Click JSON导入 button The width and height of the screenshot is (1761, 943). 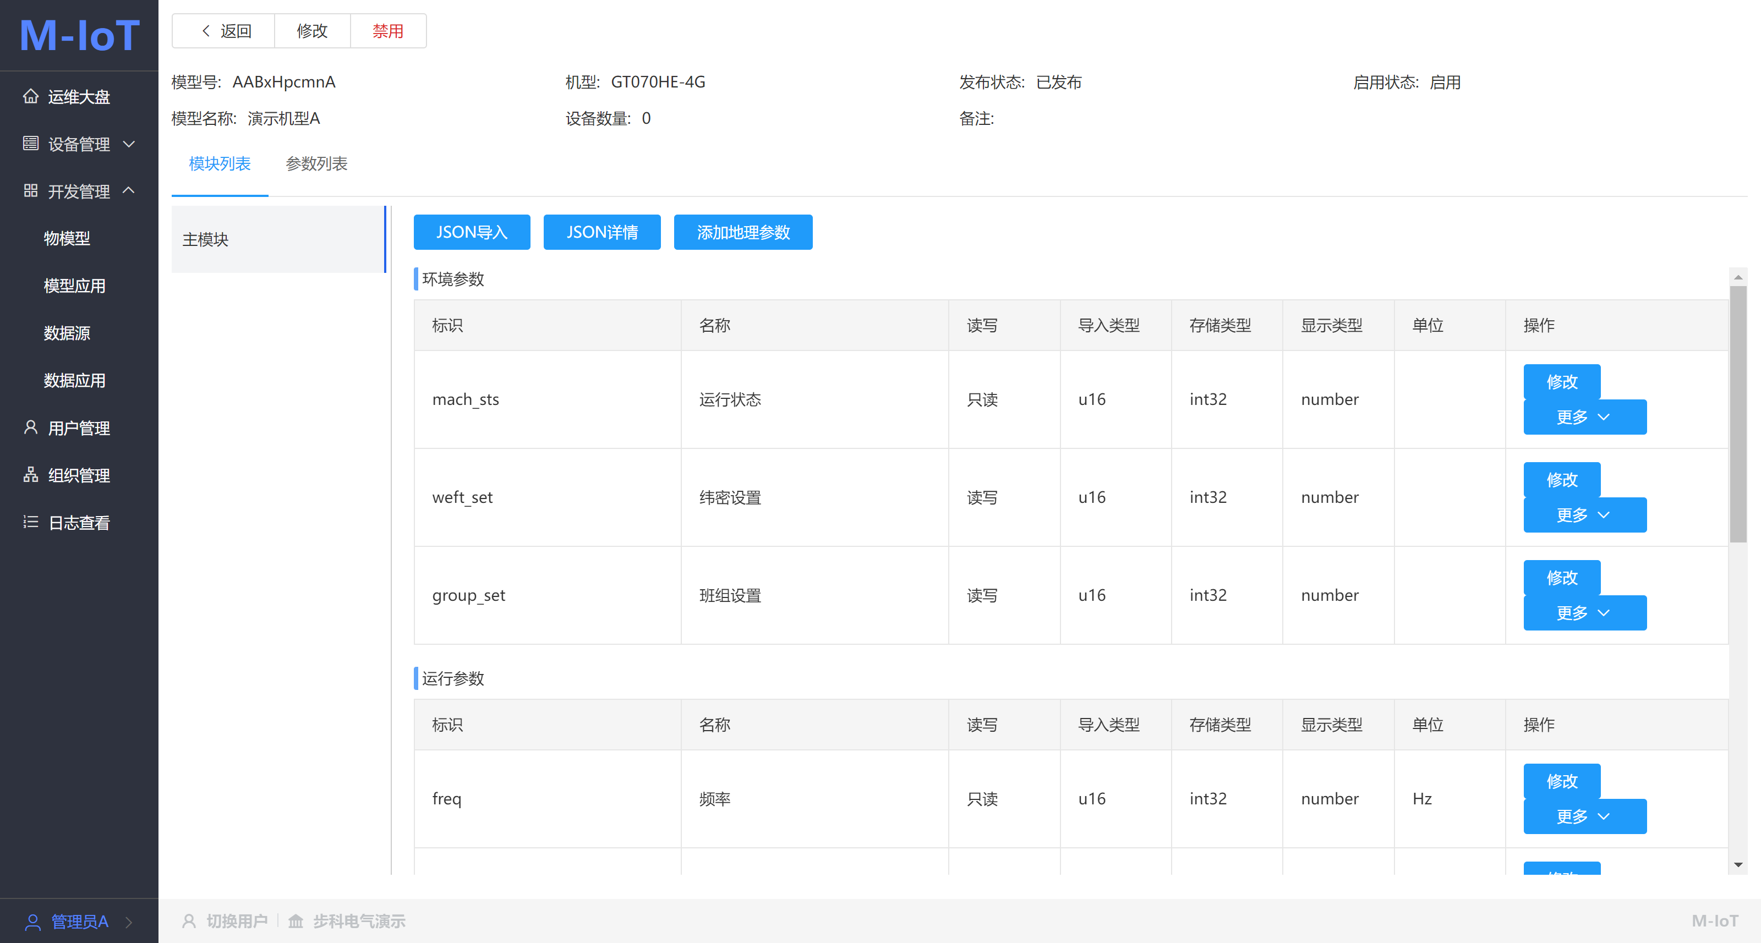tap(472, 232)
